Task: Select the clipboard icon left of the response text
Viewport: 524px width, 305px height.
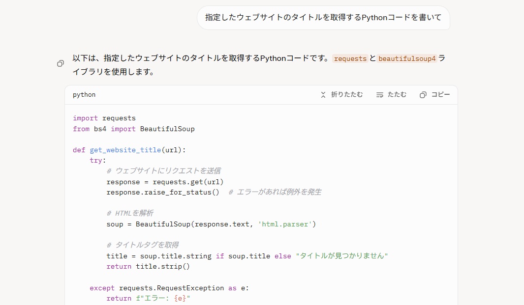Action: 60,63
